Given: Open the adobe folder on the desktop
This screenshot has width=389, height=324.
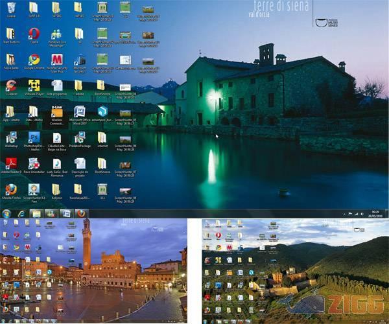Looking at the screenshot, I should 79,86.
